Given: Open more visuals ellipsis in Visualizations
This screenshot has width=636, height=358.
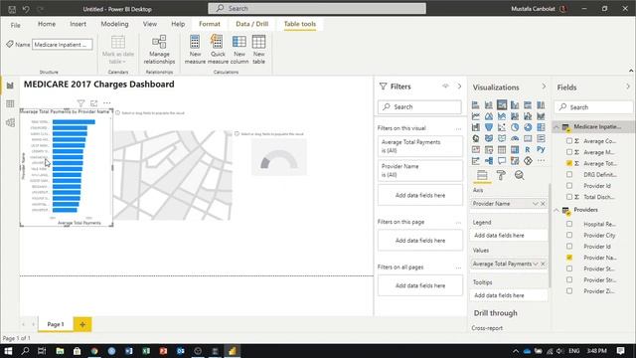Looking at the screenshot, I should pyautogui.click(x=541, y=161).
